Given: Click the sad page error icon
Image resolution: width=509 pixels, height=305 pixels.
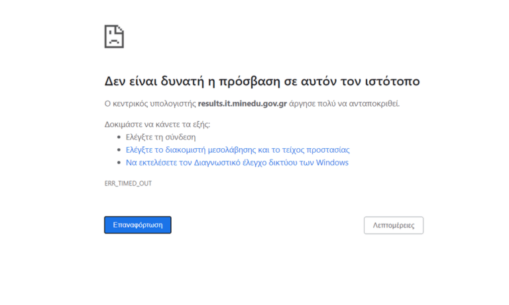Looking at the screenshot, I should [114, 36].
